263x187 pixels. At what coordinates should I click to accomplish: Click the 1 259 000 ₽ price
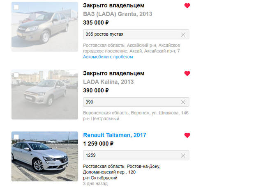[98, 144]
